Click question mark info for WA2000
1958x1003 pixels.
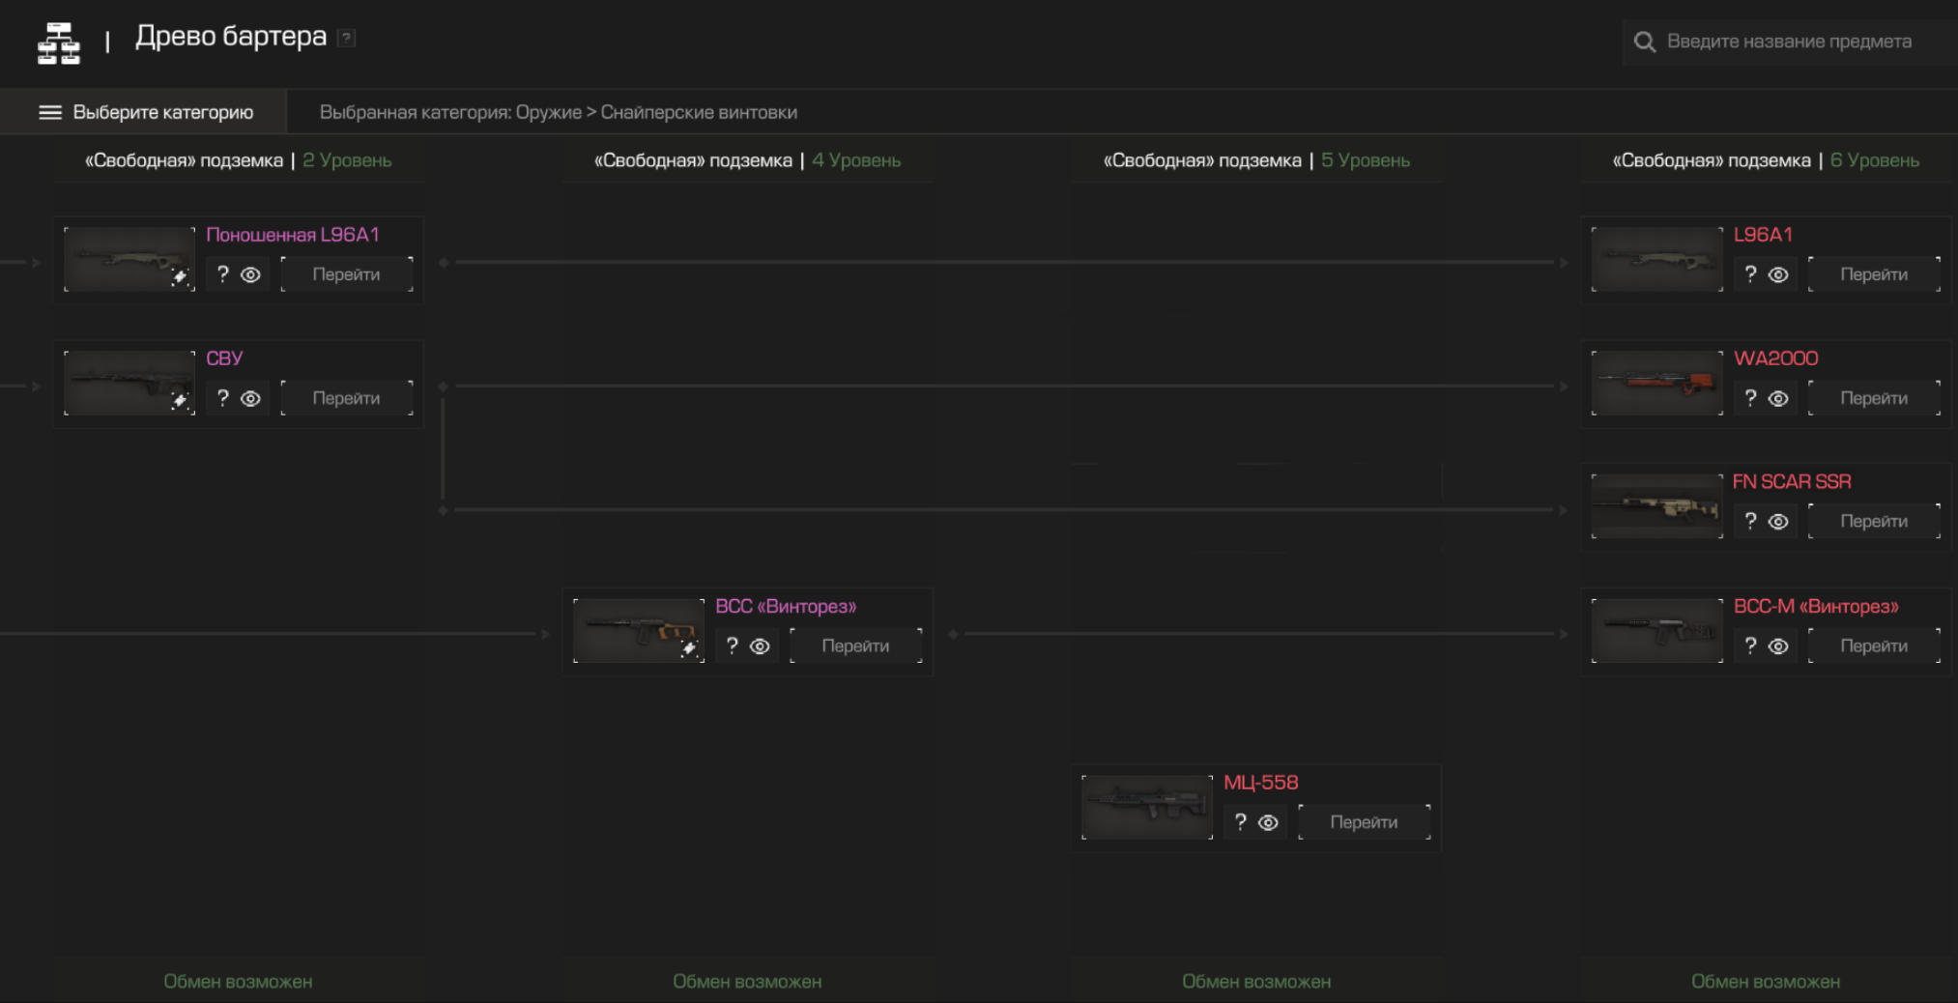(1751, 398)
